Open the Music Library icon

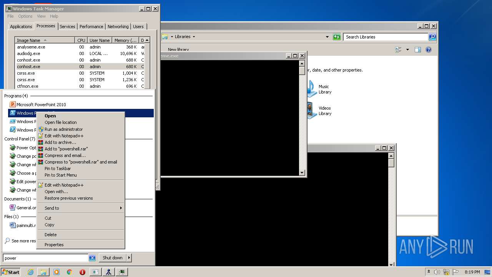312,89
